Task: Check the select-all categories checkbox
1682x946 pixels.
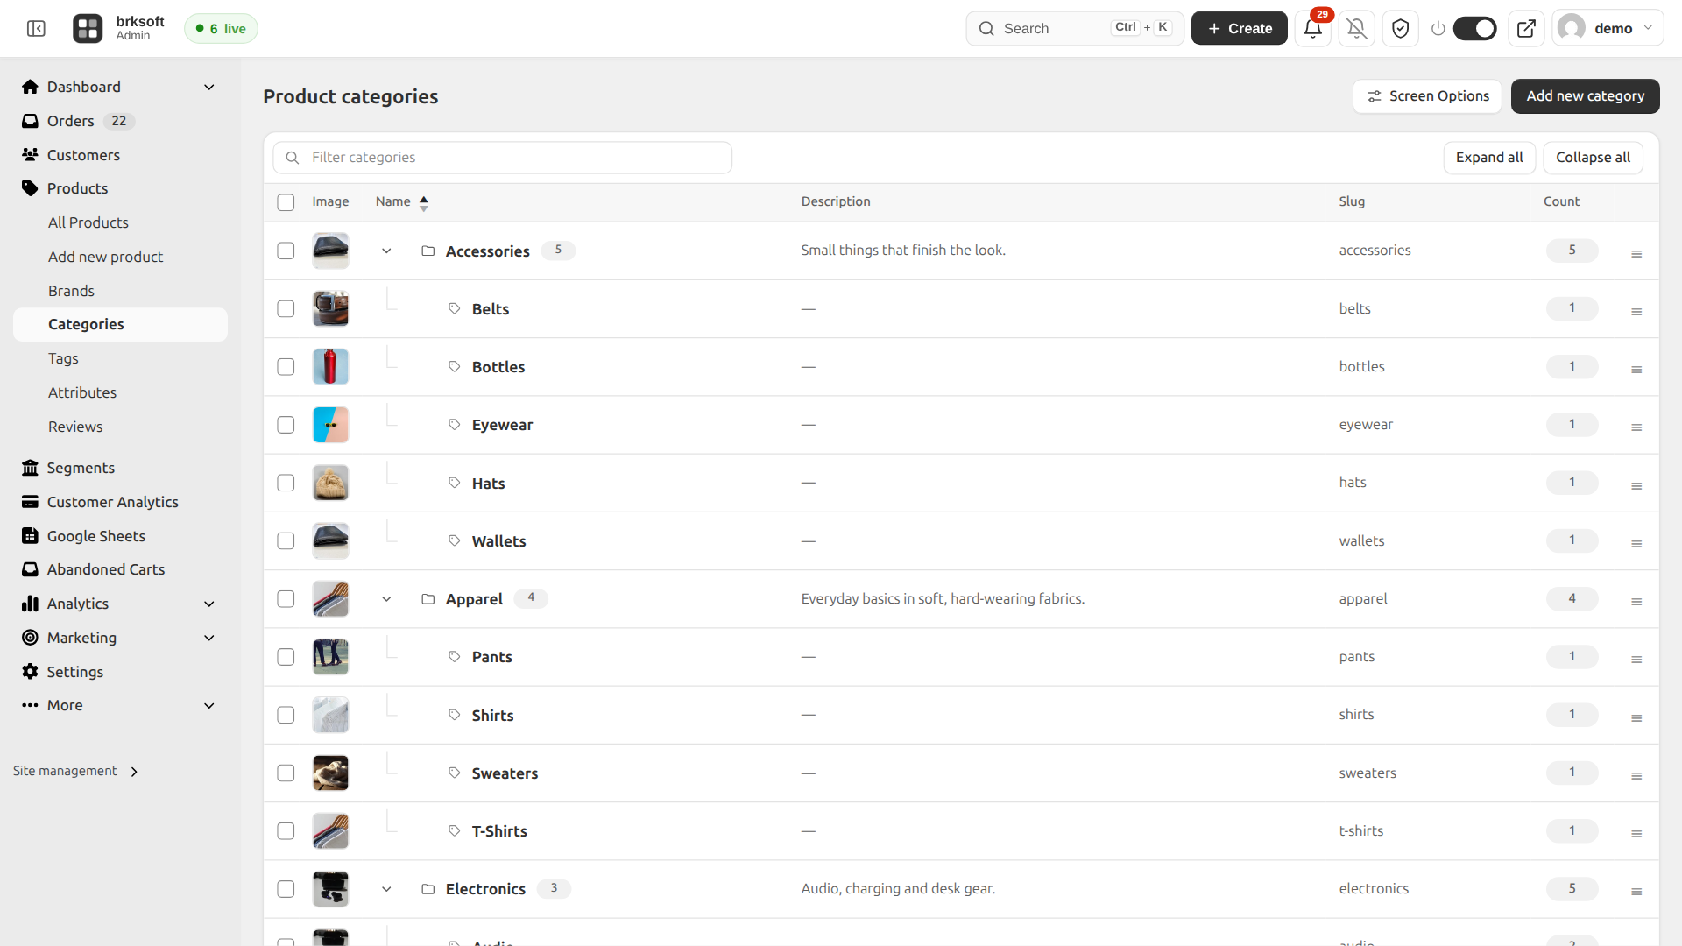Action: click(286, 202)
